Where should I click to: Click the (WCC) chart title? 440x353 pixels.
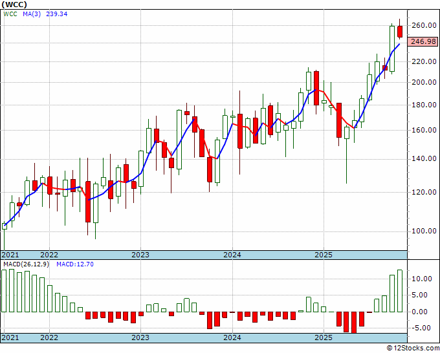coord(14,5)
